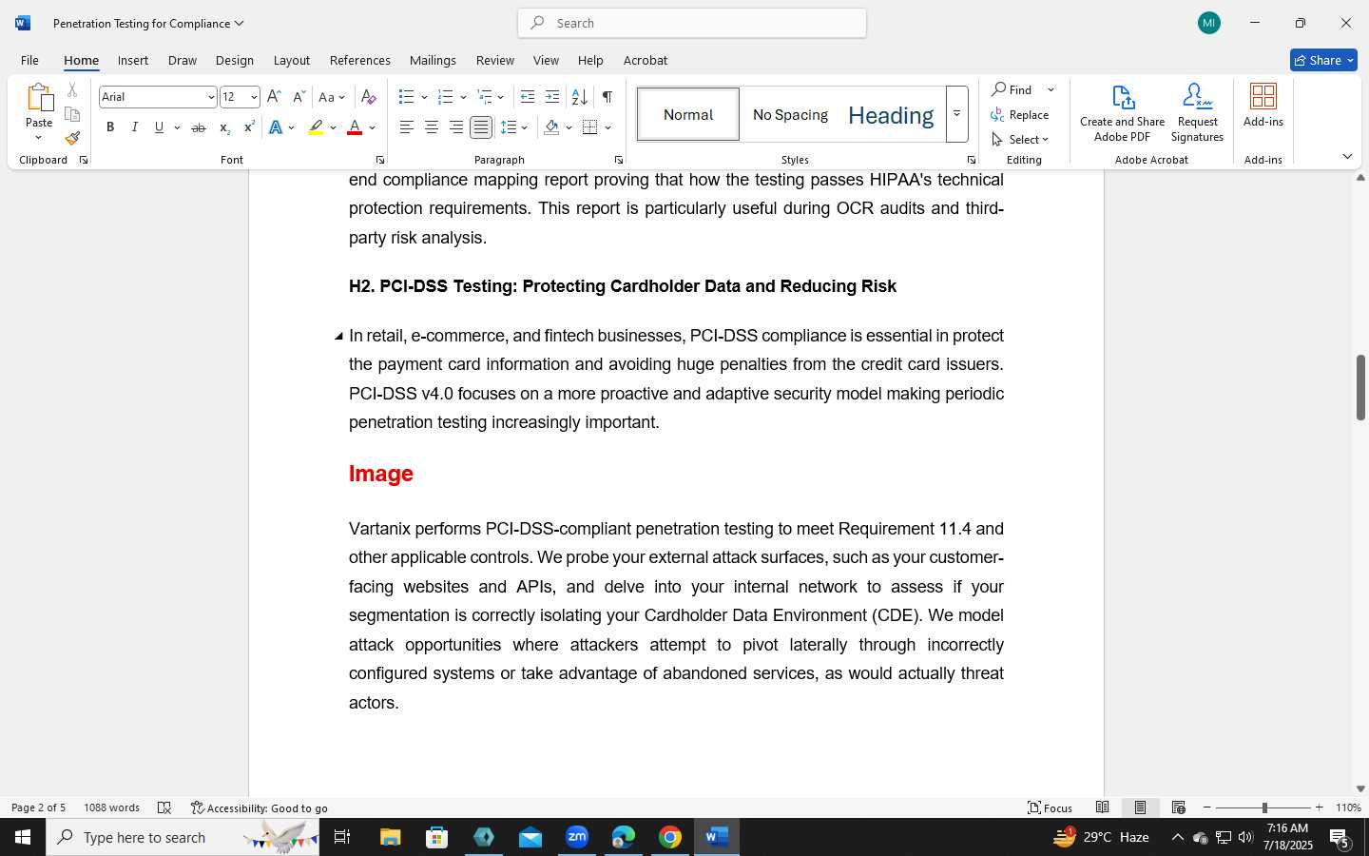Align text right

point(456,127)
